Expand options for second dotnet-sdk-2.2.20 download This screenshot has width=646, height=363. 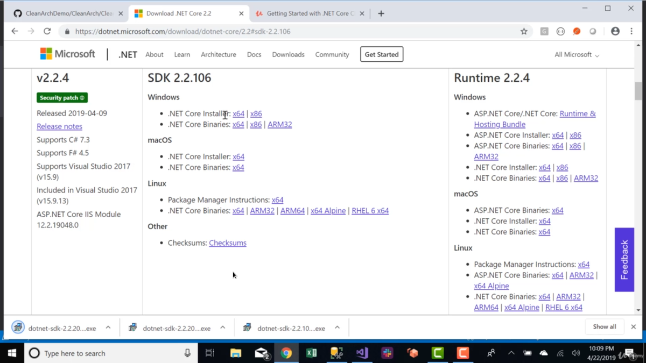[222, 328]
